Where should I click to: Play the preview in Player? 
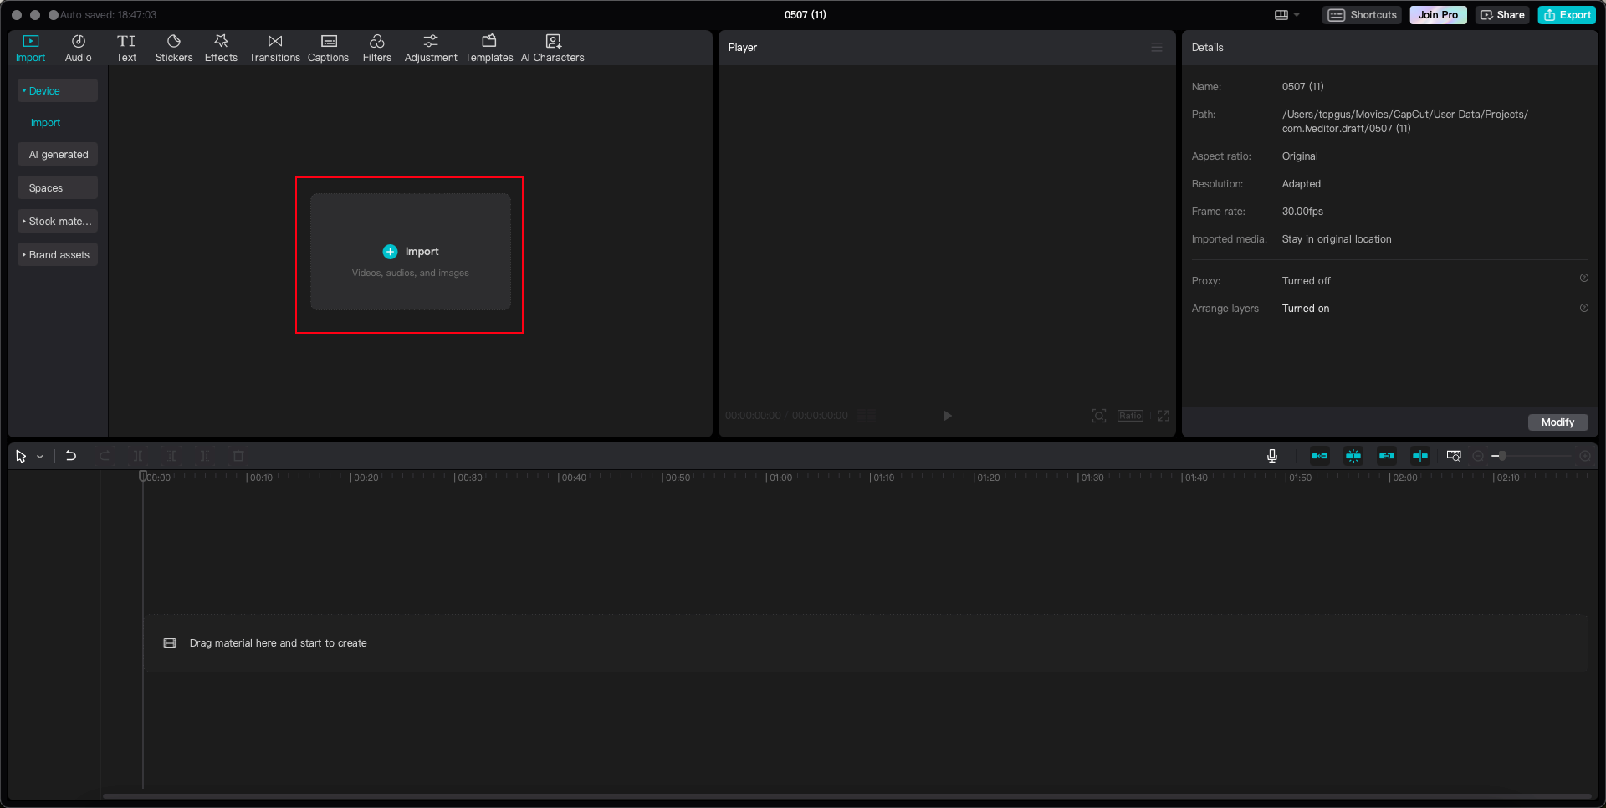948,416
